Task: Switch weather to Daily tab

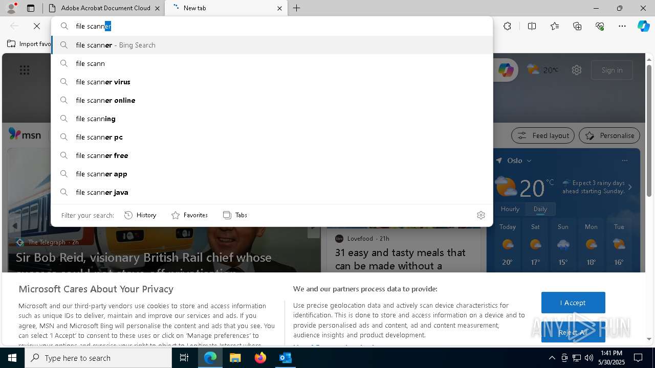Action: [x=540, y=209]
